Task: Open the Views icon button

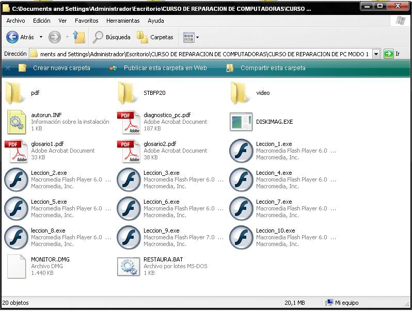Action: 188,37
